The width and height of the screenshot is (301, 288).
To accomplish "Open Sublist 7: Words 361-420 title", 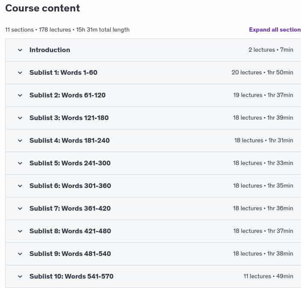I will (x=70, y=209).
